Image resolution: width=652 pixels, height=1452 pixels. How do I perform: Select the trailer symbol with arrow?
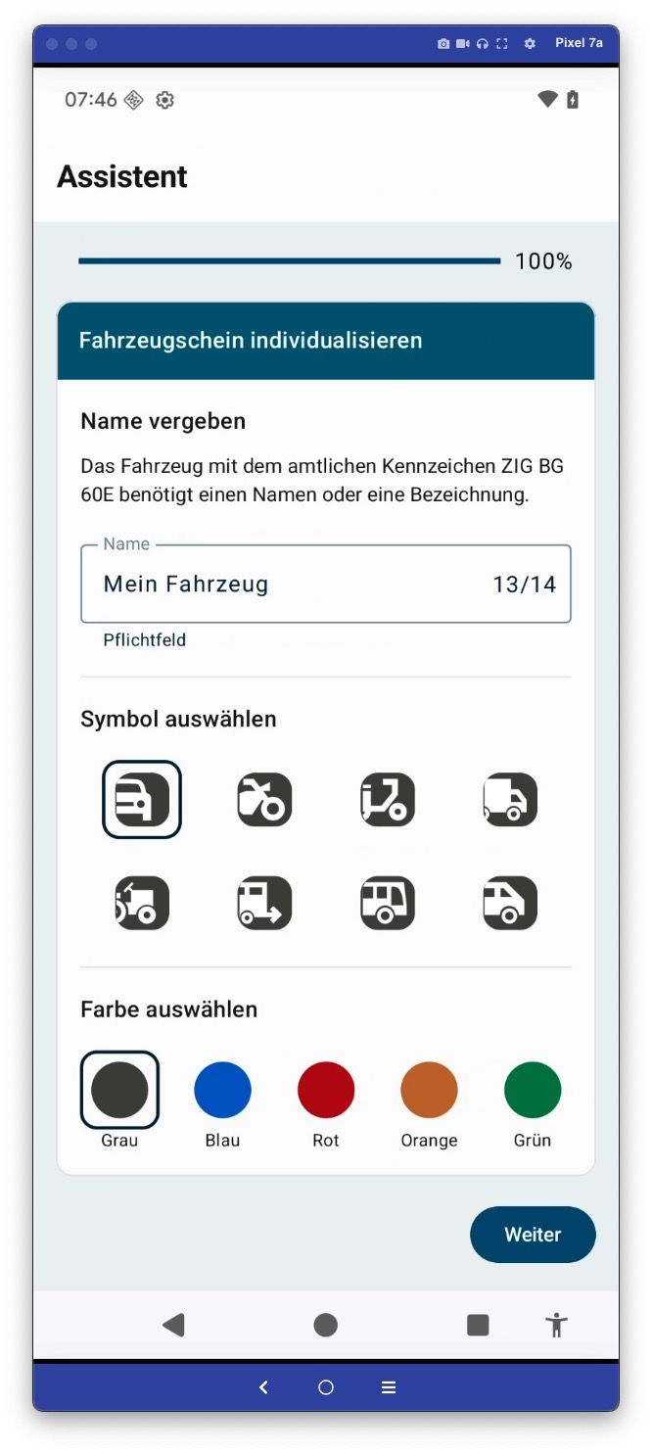[264, 903]
